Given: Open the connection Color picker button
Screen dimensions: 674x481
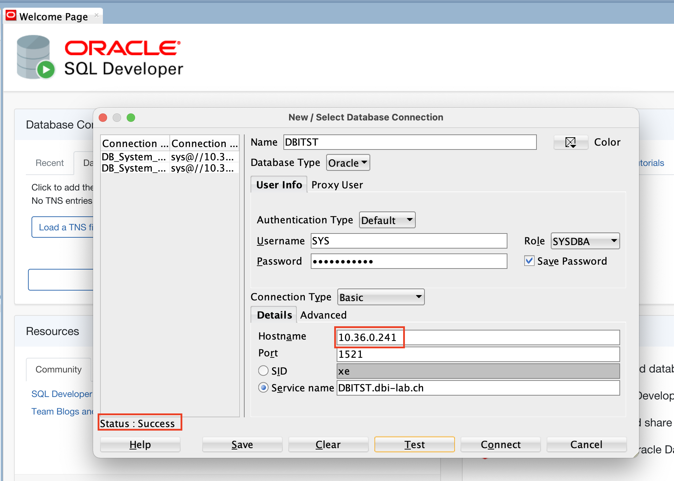Looking at the screenshot, I should (x=571, y=142).
